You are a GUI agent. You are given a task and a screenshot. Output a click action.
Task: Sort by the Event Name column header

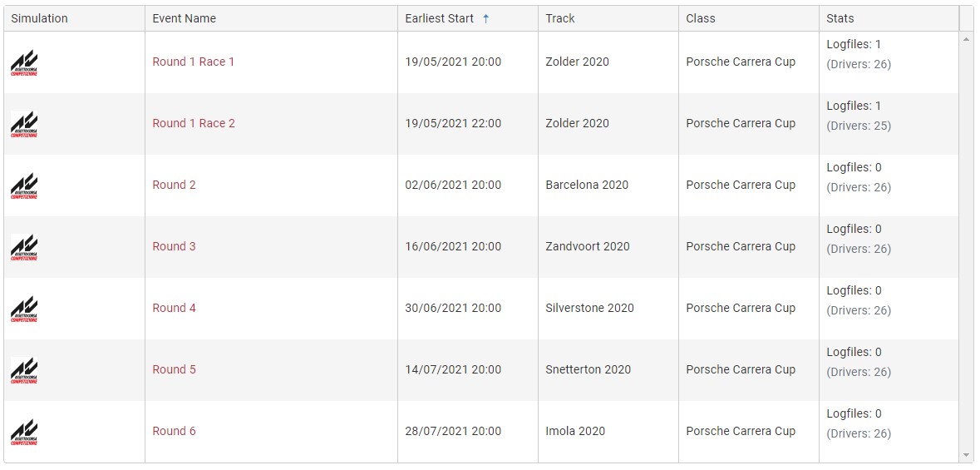(x=184, y=18)
